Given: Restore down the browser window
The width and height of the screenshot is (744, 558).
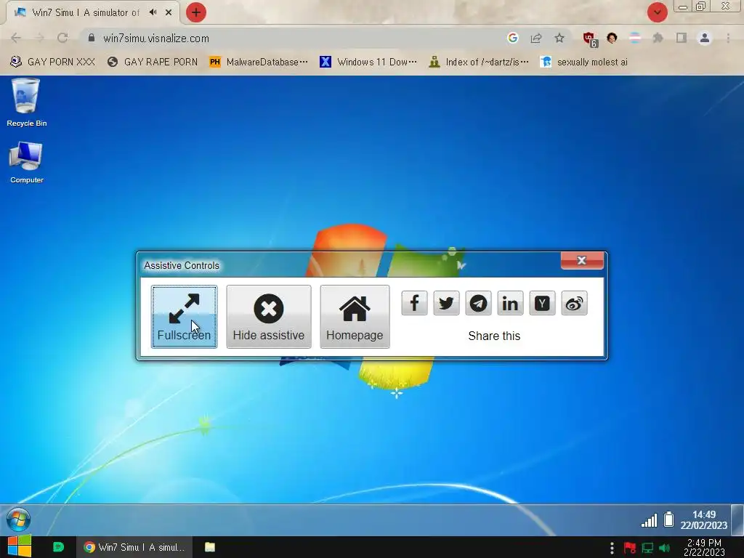Looking at the screenshot, I should click(701, 6).
